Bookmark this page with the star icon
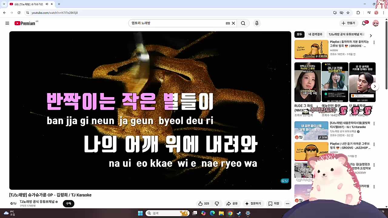Screen dimensions: 388x218 pos(348,13)
